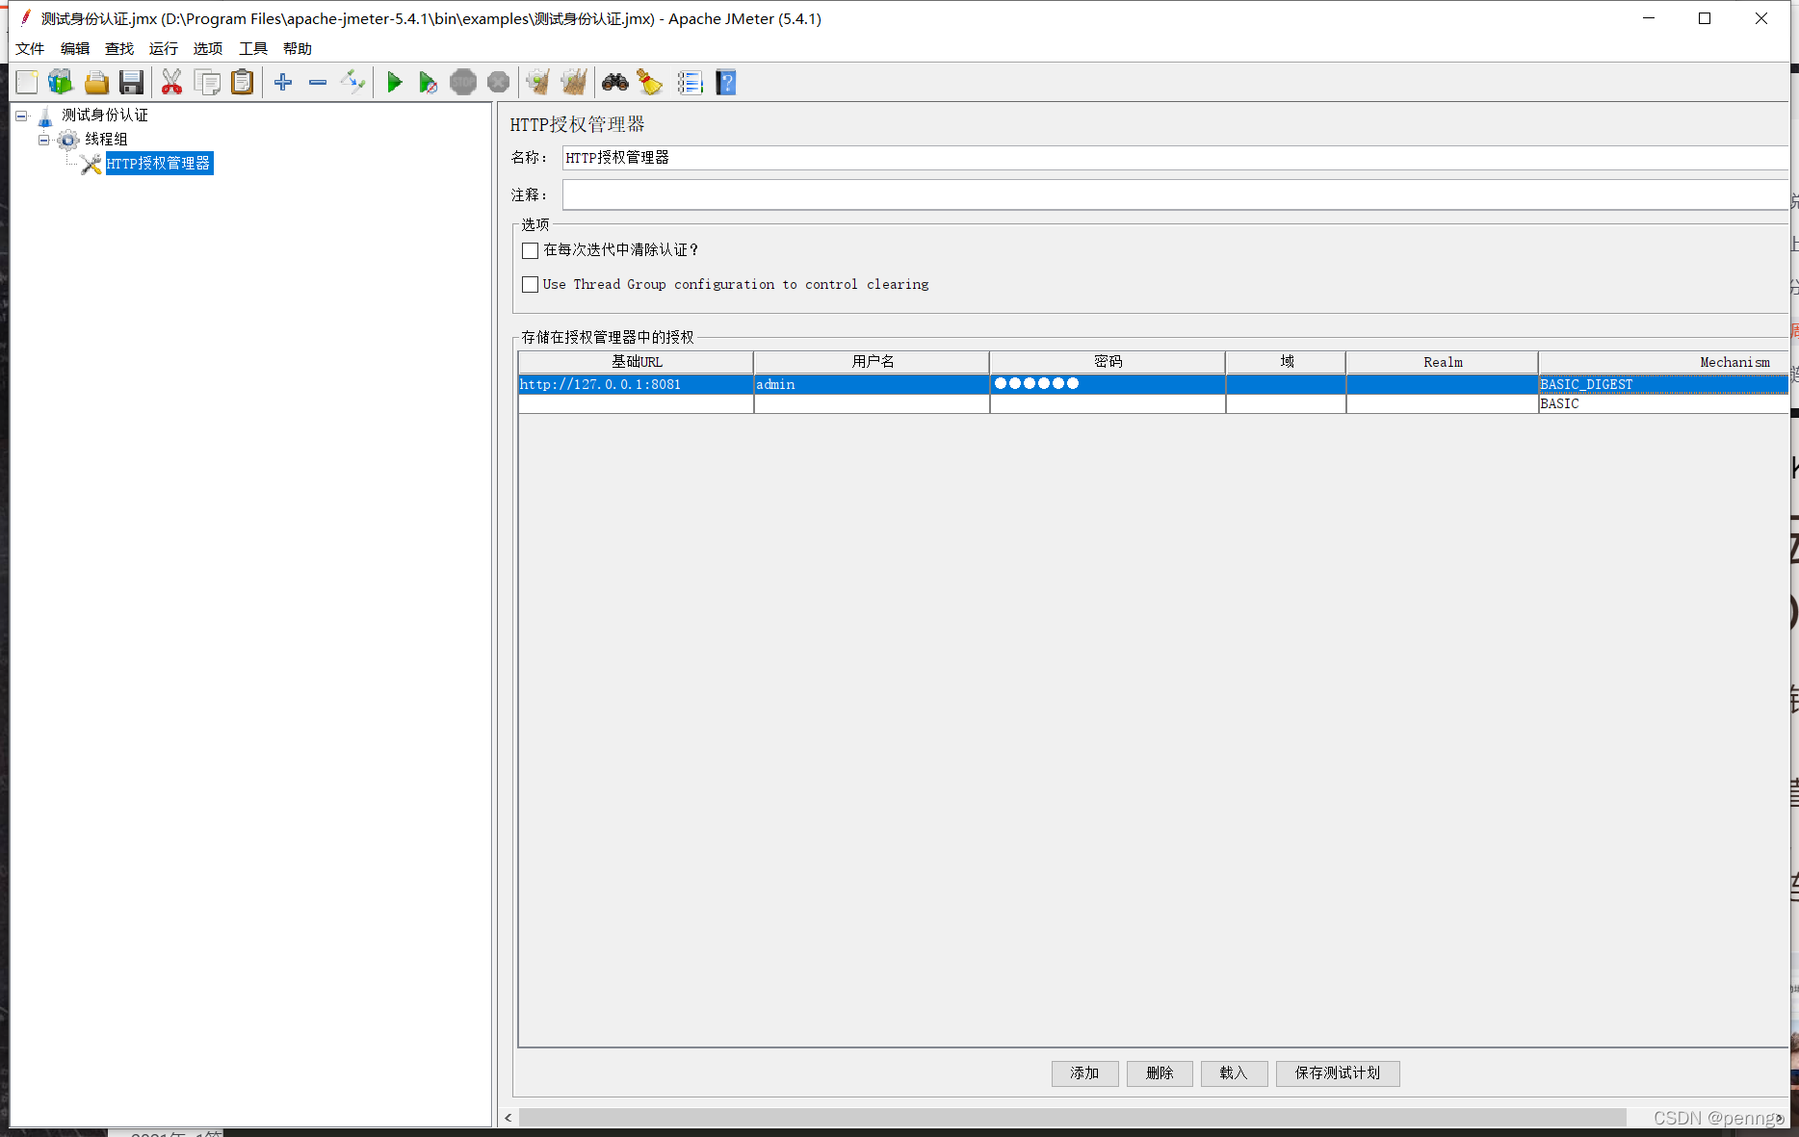
Task: Open the 帮助 menu
Action: coord(298,48)
